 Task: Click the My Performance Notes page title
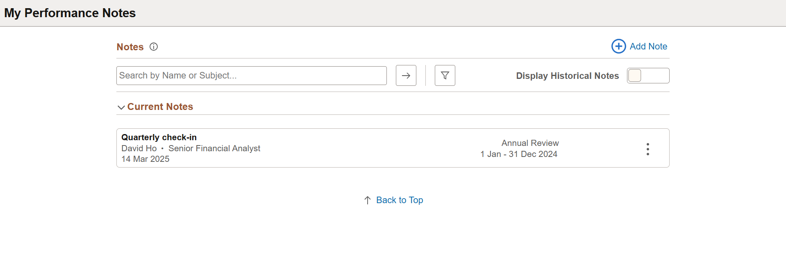click(70, 13)
